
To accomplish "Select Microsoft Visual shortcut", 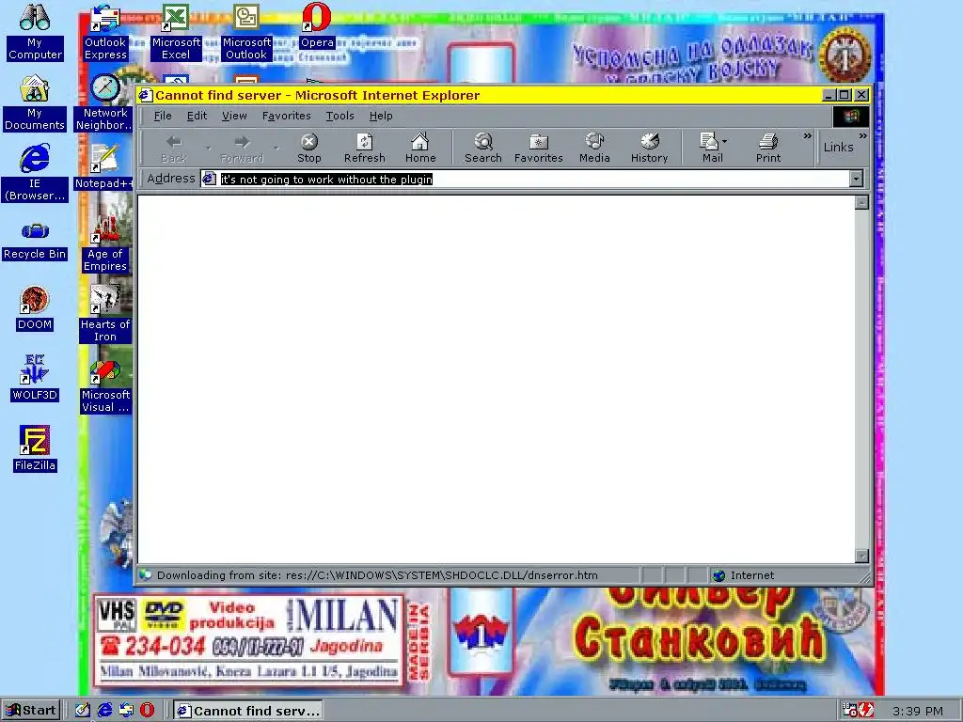I will pos(105,385).
